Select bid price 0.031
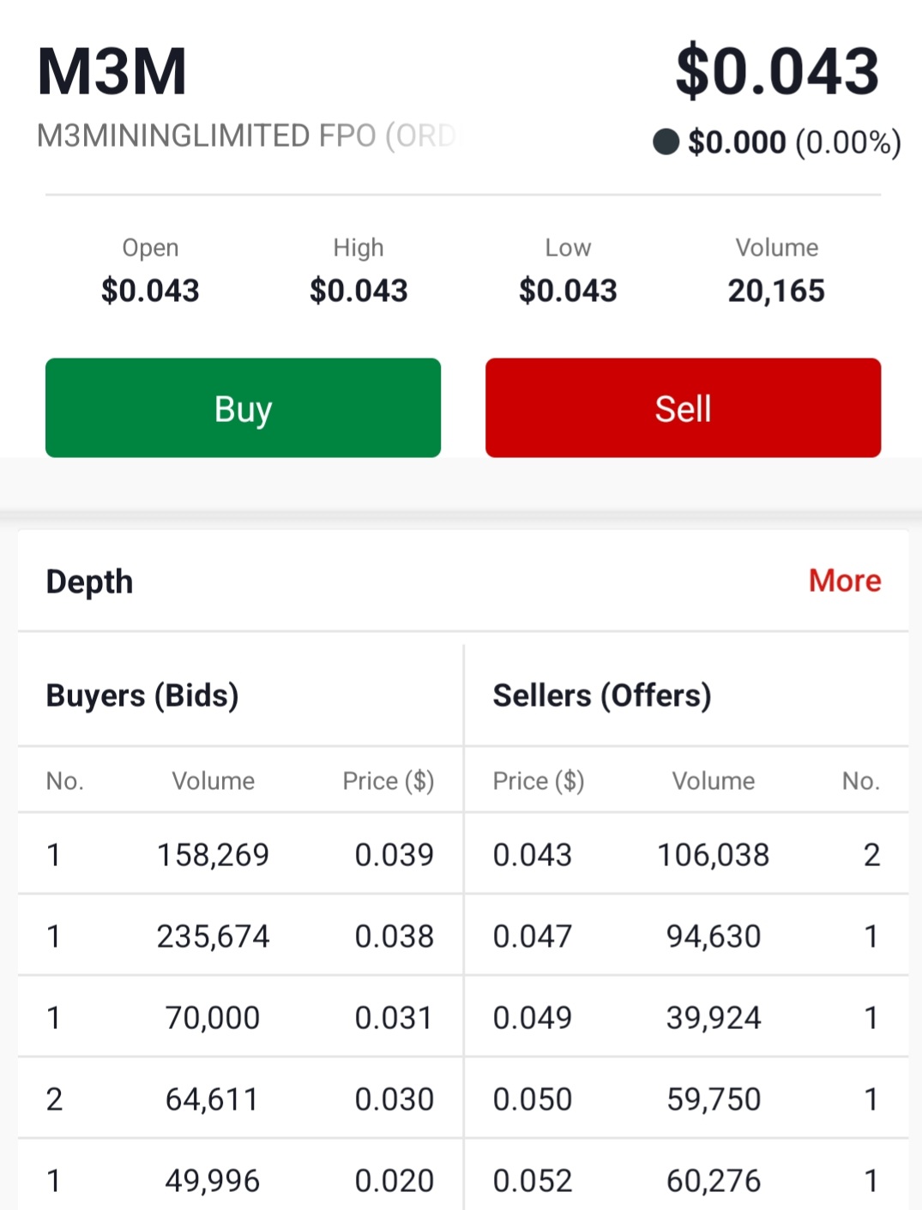The width and height of the screenshot is (922, 1210). click(x=395, y=1018)
